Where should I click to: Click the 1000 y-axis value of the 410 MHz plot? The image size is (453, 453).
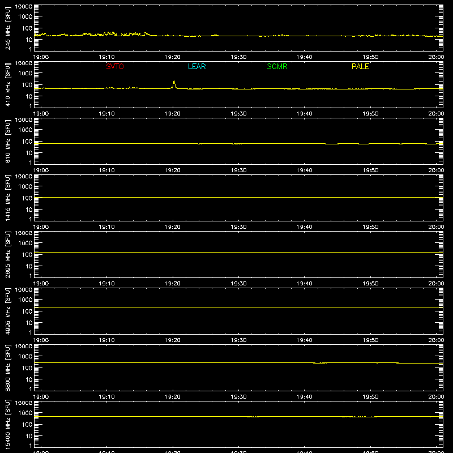tap(25, 74)
